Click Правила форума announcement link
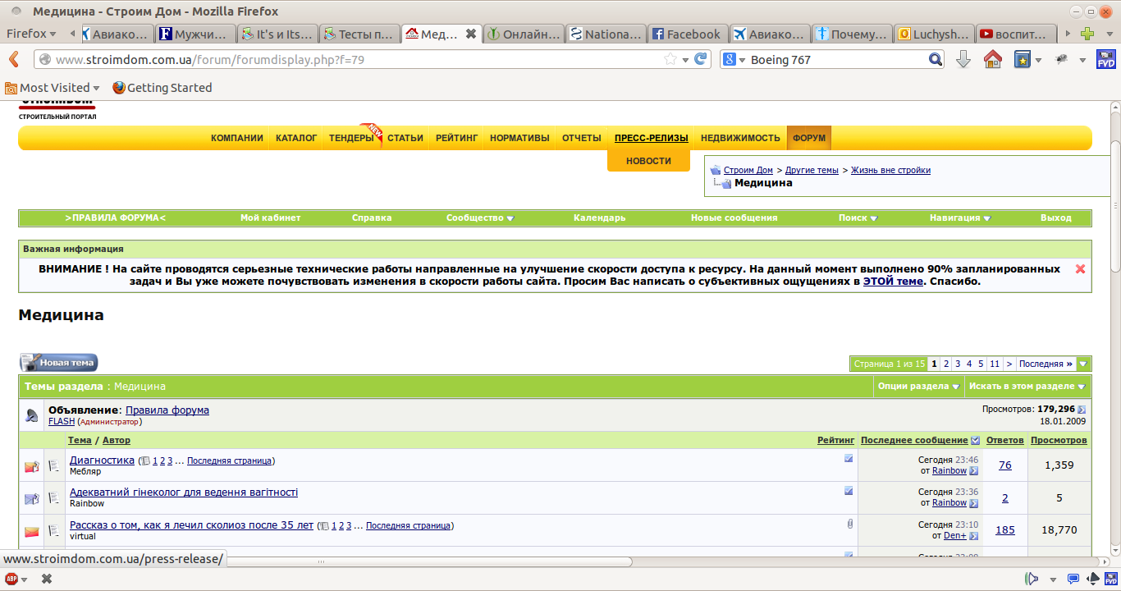The height and width of the screenshot is (591, 1121). point(167,410)
